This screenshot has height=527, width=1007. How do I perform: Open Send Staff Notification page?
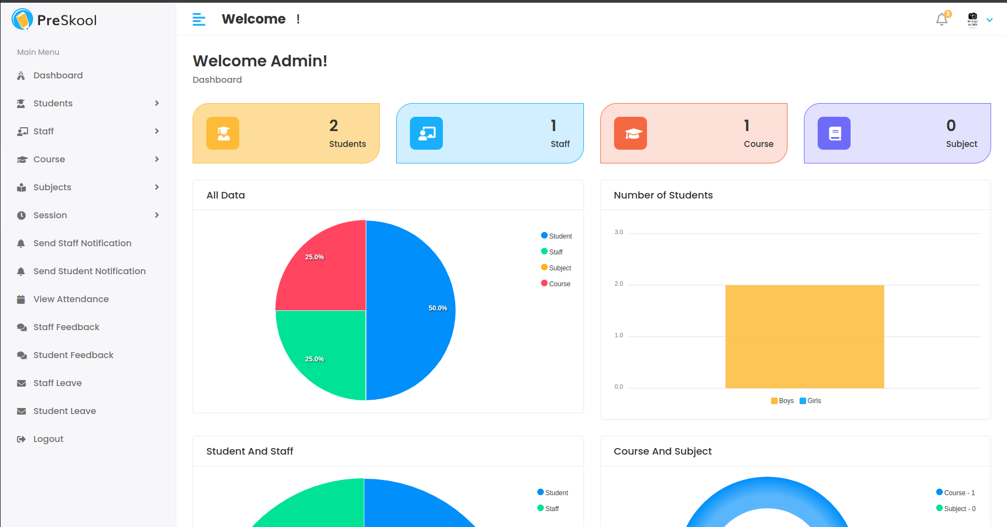click(x=82, y=243)
